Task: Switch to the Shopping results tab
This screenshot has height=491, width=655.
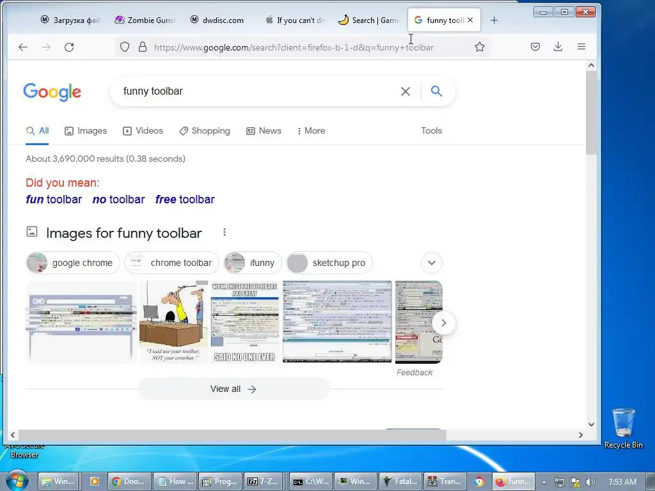Action: [x=204, y=130]
